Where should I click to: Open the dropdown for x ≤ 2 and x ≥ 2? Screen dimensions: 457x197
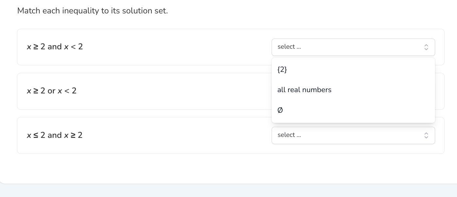pos(353,135)
